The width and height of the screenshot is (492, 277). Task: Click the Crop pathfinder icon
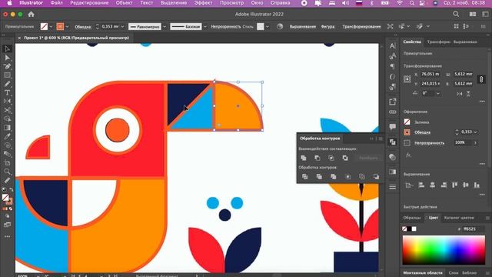(347, 177)
